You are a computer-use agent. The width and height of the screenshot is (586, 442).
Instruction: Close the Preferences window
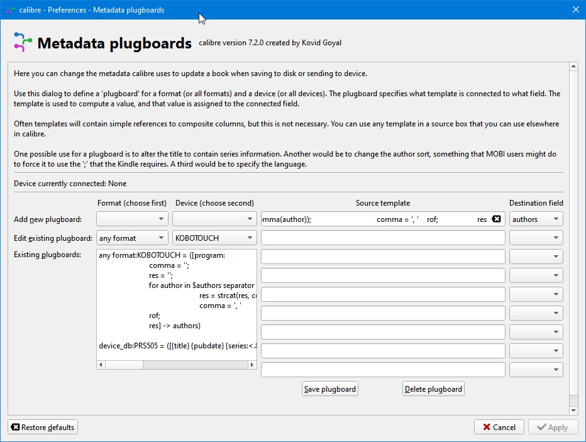(576, 9)
